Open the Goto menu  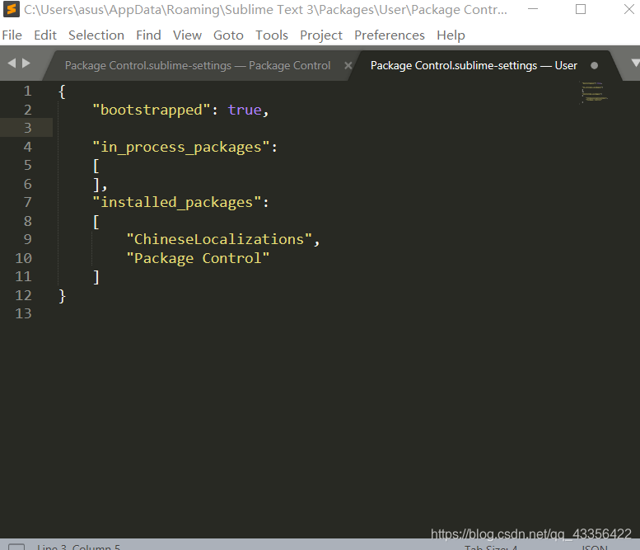[x=229, y=35]
